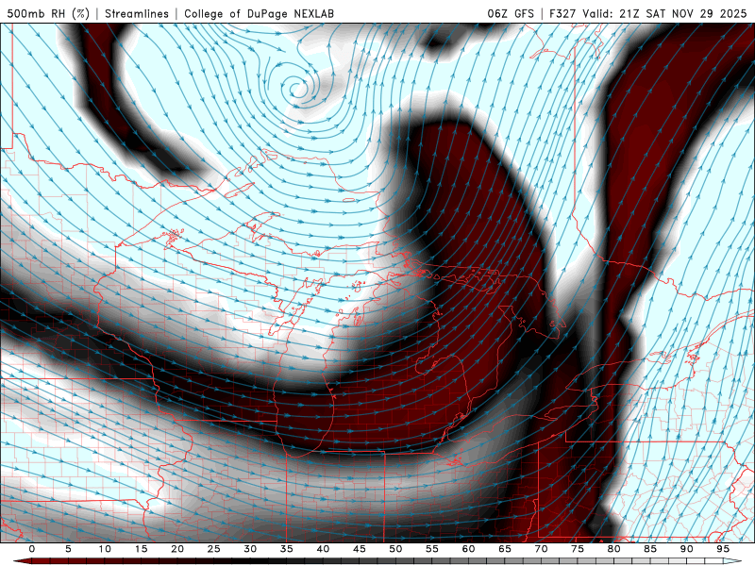Click "College of DuPage NEXLAB" header text

click(x=259, y=13)
